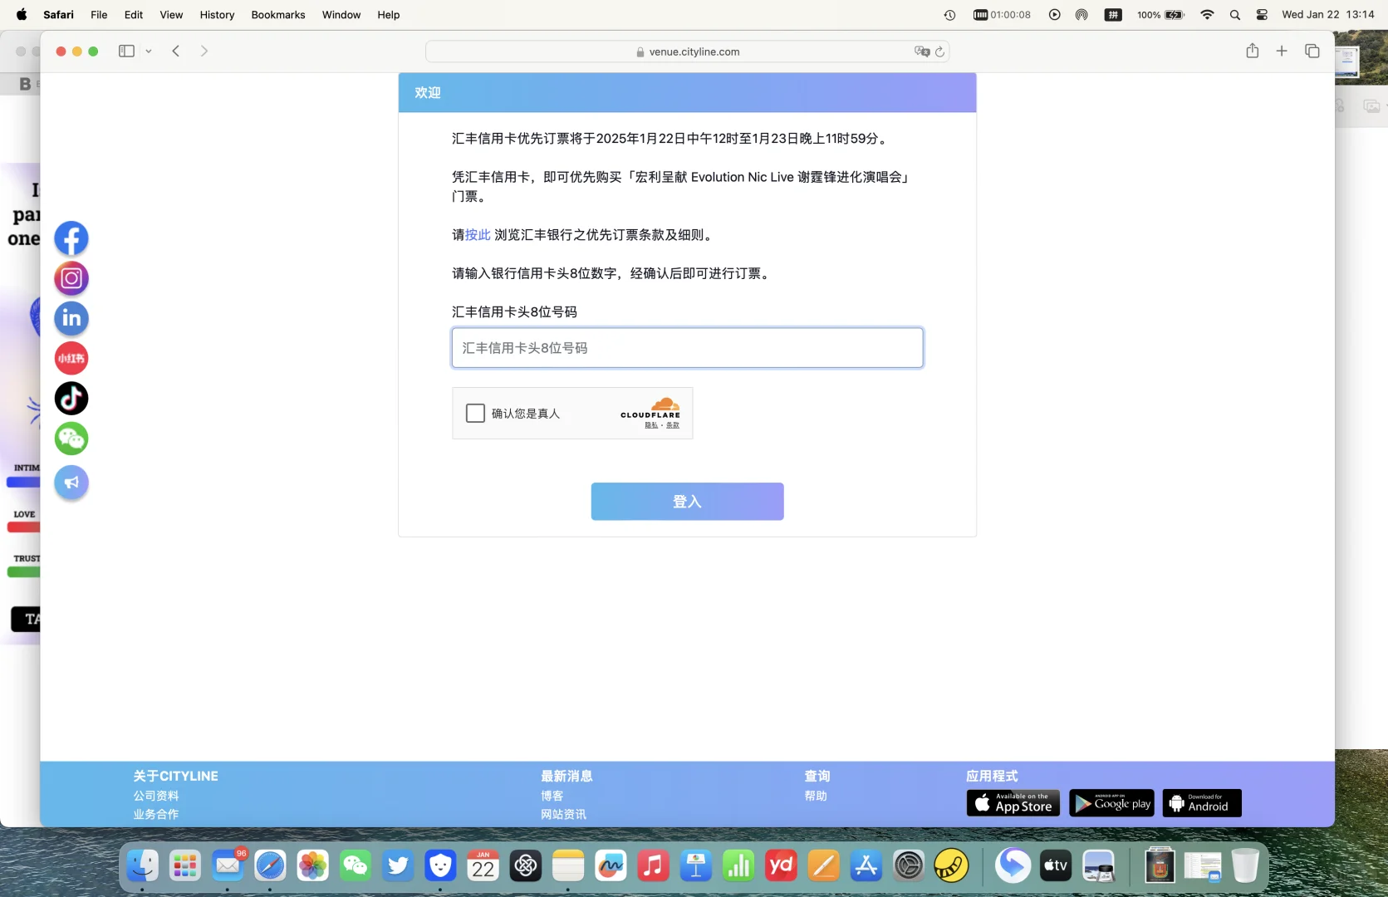The height and width of the screenshot is (897, 1388).
Task: Open 帮助 footer link
Action: click(816, 796)
